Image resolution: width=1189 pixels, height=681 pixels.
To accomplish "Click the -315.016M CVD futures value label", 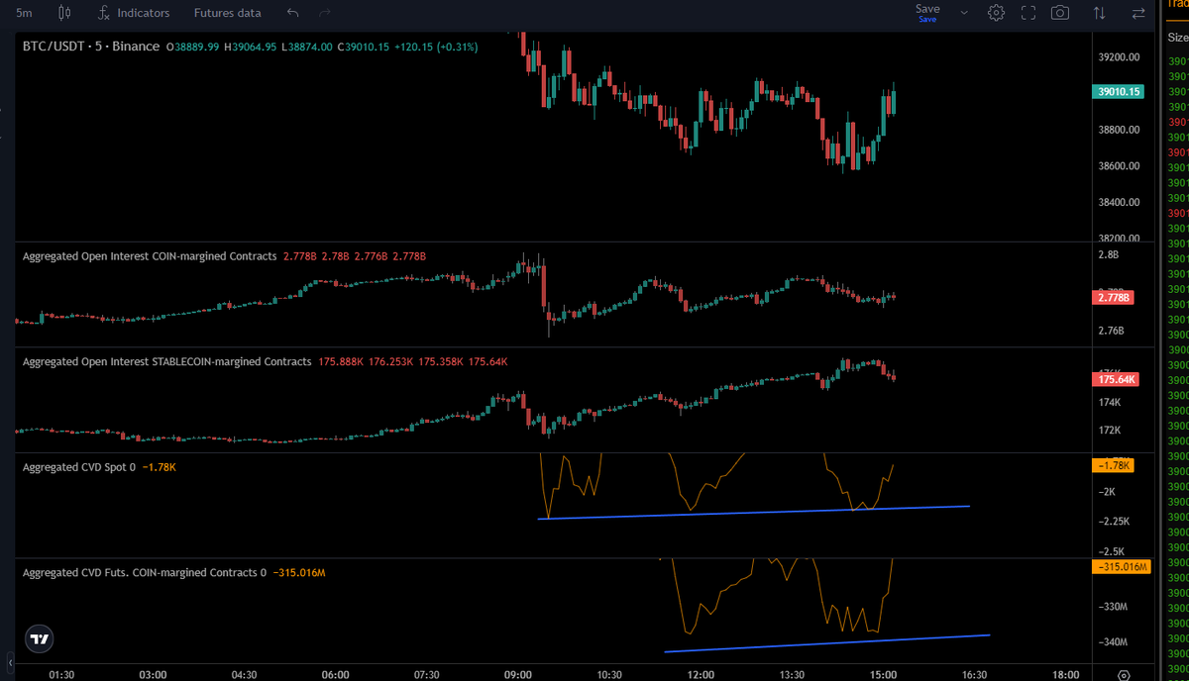I will coord(1122,567).
